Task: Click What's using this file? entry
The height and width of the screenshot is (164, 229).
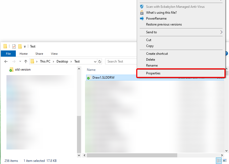Action: [x=161, y=13]
